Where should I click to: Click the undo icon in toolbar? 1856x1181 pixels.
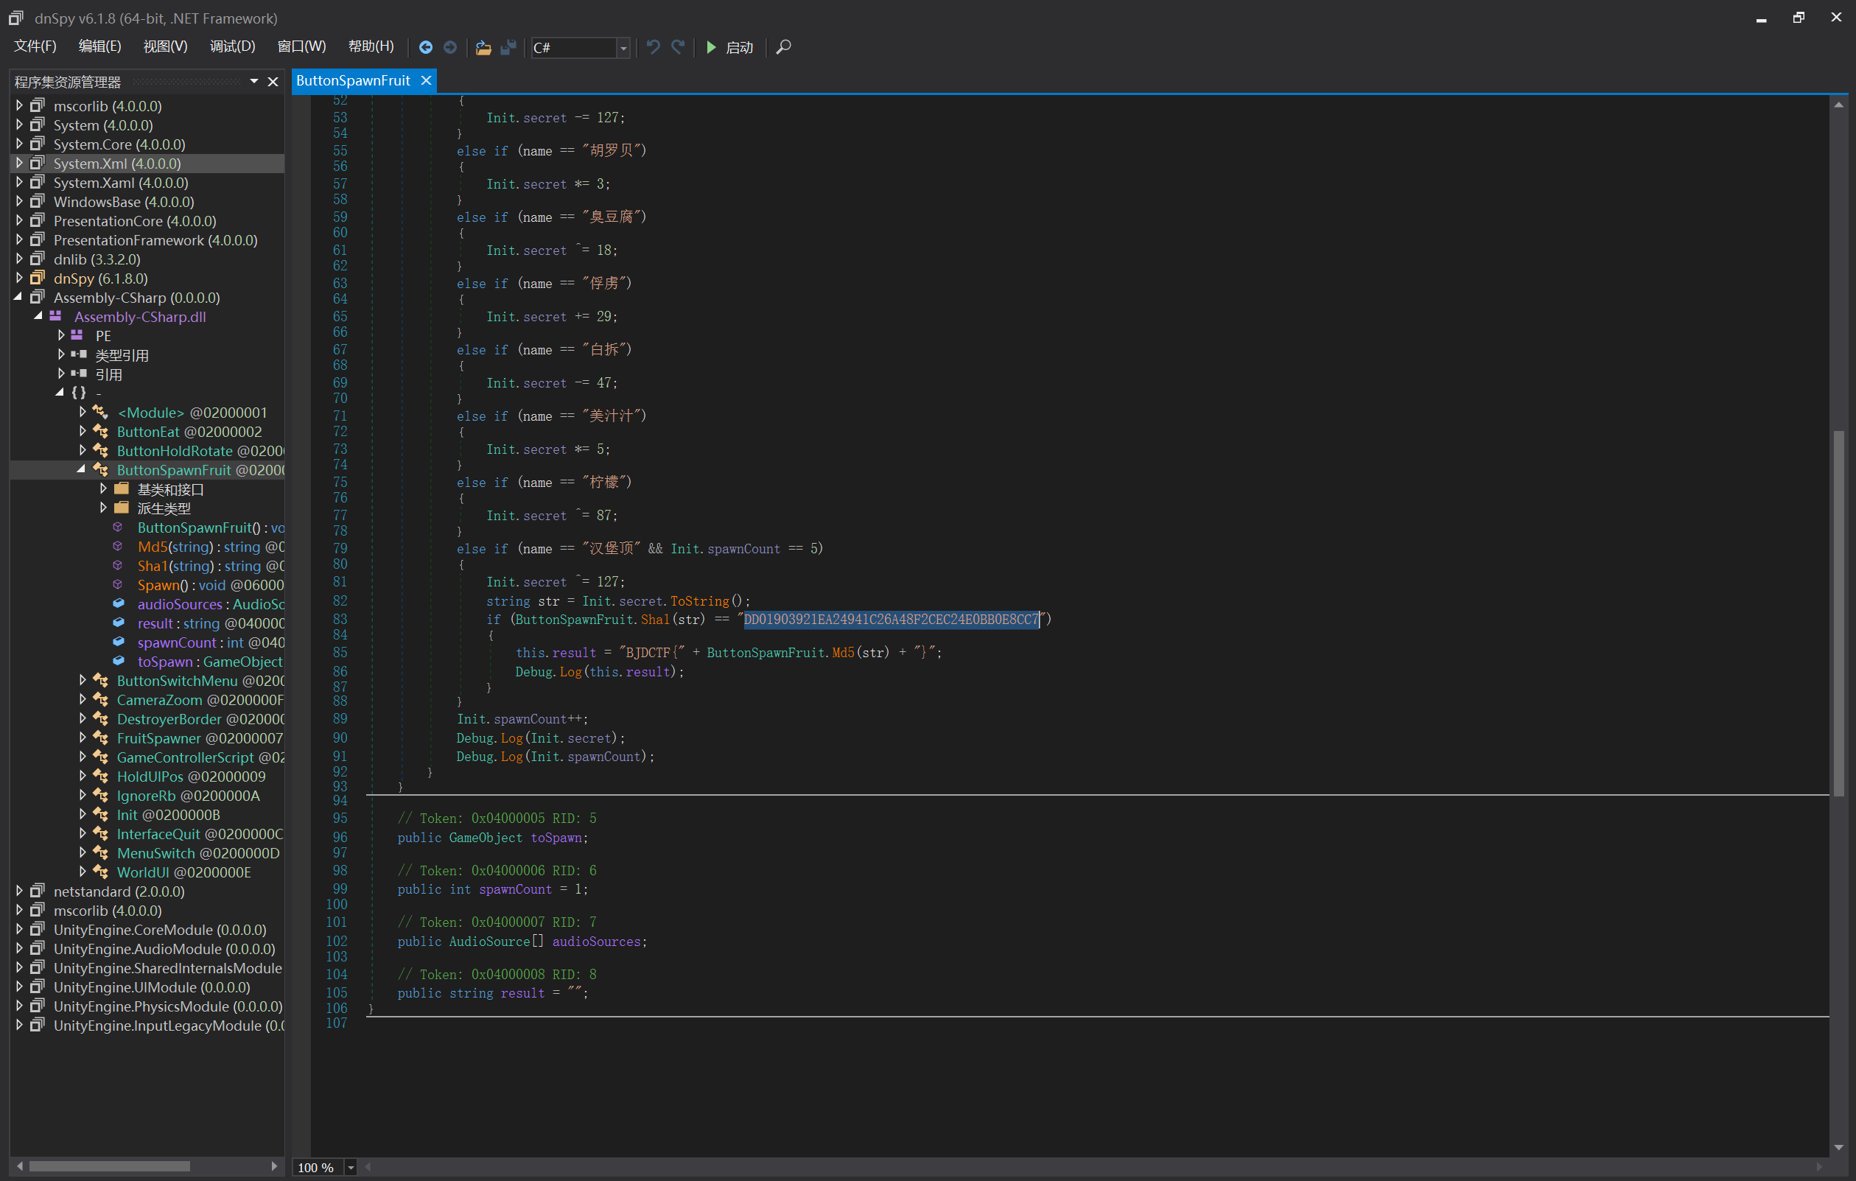[x=653, y=47]
